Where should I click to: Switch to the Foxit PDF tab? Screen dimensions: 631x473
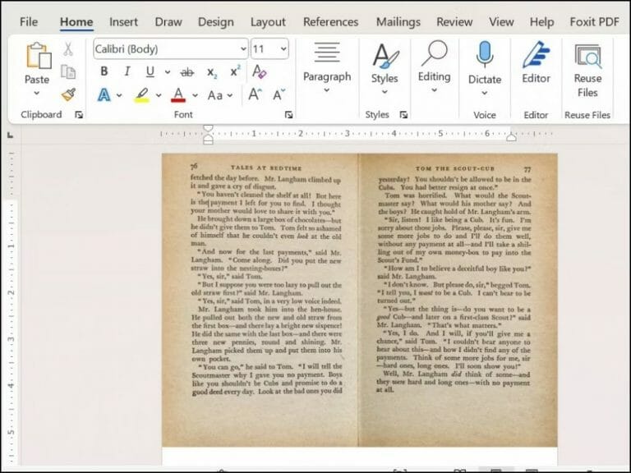(x=594, y=21)
